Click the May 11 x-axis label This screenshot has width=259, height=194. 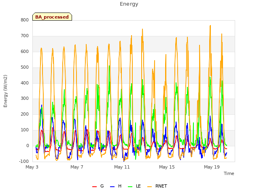click(122, 167)
